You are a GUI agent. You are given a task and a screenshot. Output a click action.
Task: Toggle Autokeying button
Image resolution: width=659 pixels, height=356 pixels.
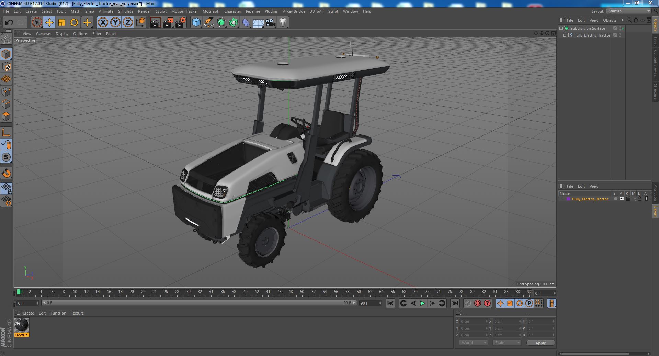click(478, 303)
